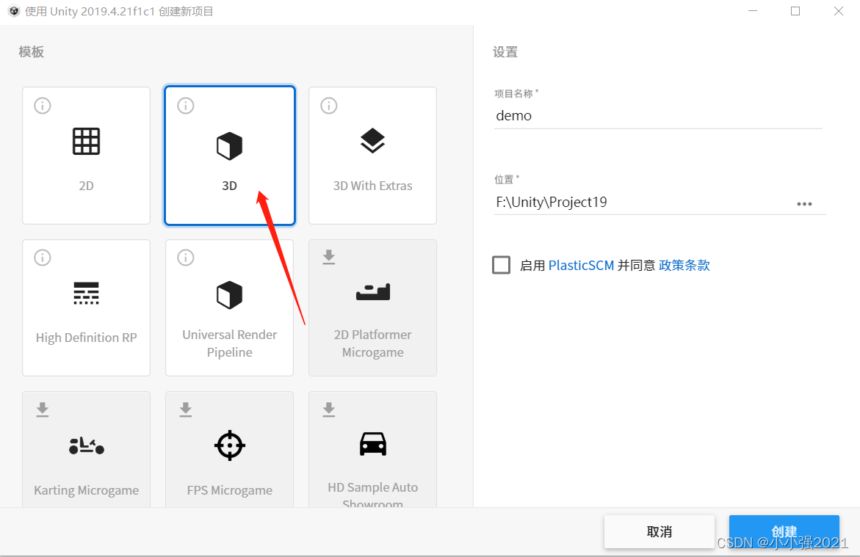Image resolution: width=860 pixels, height=557 pixels.
Task: Click the High Definition RP icon
Action: pyautogui.click(x=86, y=293)
